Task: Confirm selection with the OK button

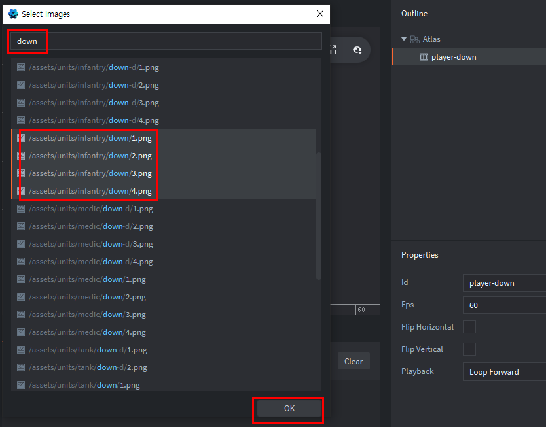Action: click(289, 409)
